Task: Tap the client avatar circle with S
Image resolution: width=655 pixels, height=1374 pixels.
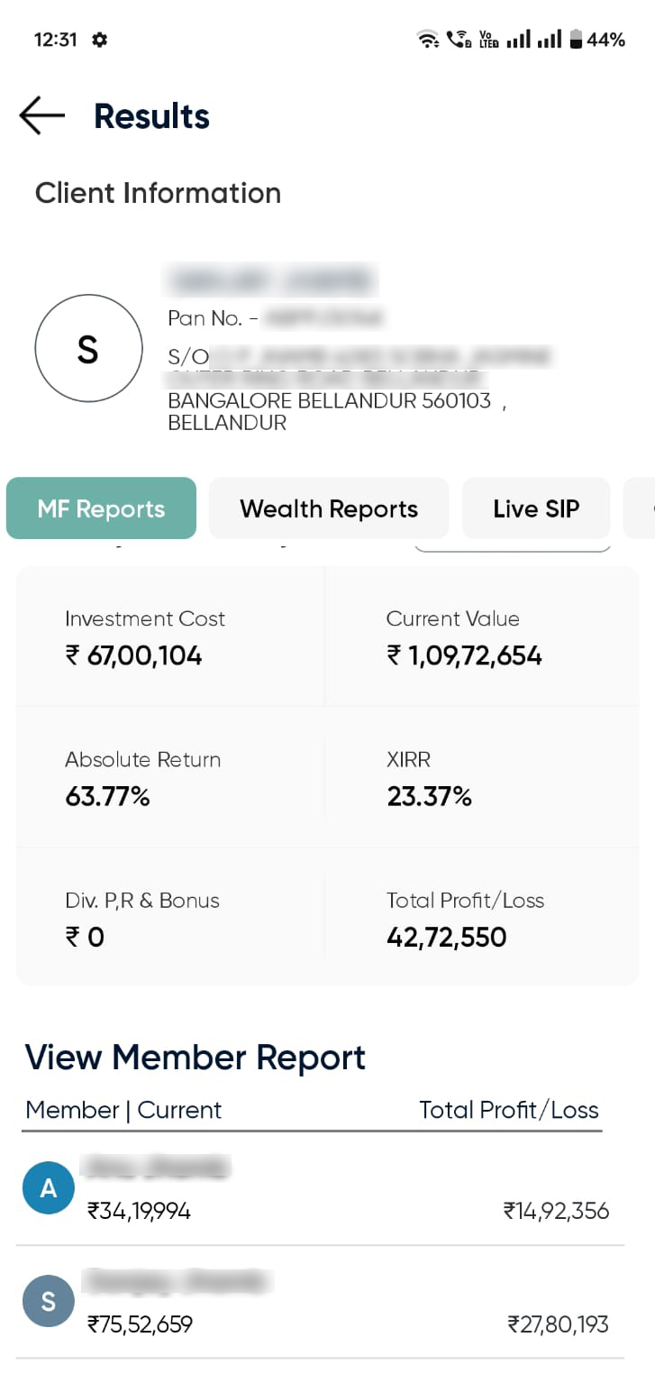Action: [88, 348]
